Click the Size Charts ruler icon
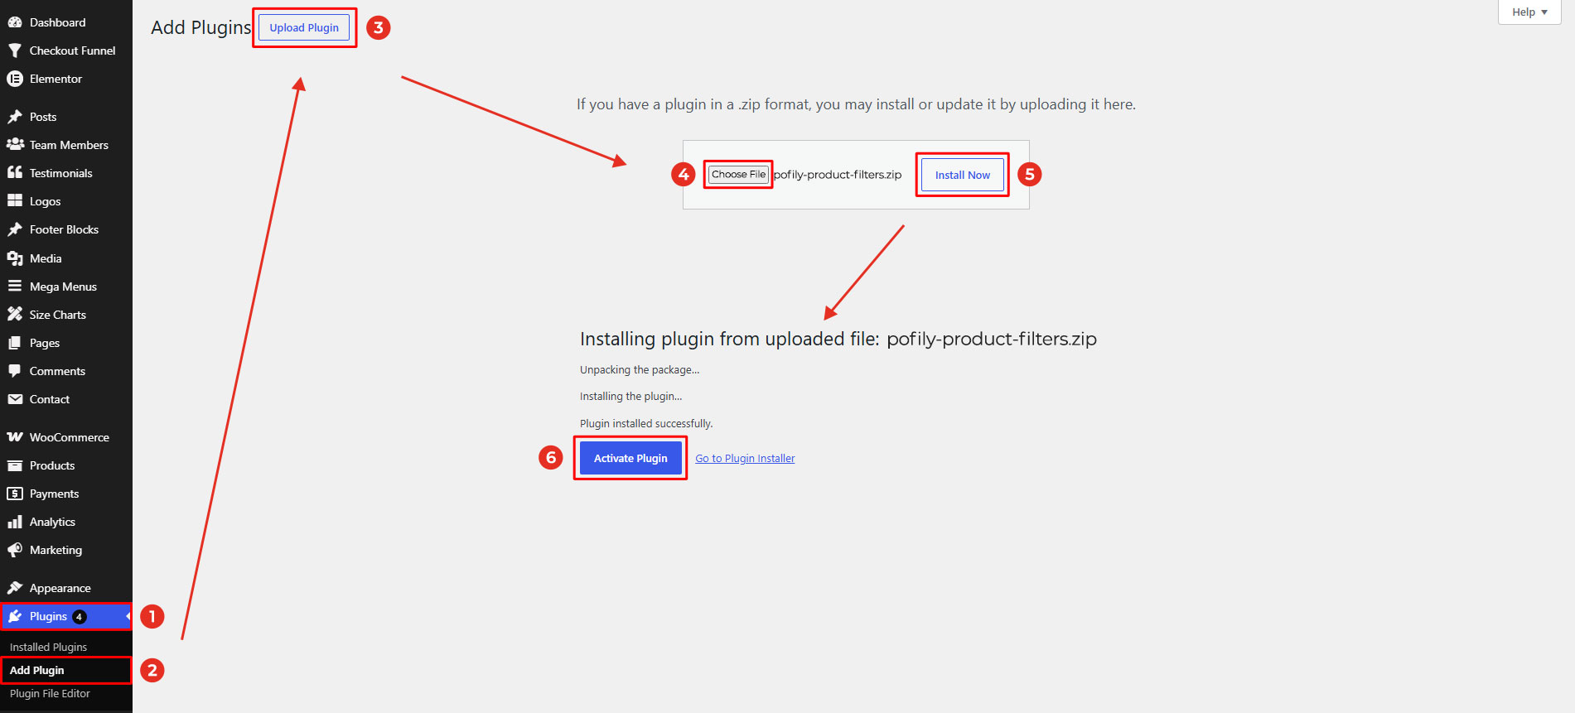Image resolution: width=1575 pixels, height=713 pixels. [x=15, y=315]
